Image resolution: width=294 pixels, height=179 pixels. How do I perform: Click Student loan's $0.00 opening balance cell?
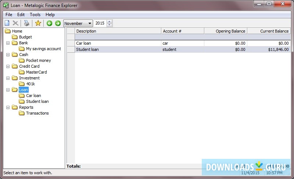(226, 49)
